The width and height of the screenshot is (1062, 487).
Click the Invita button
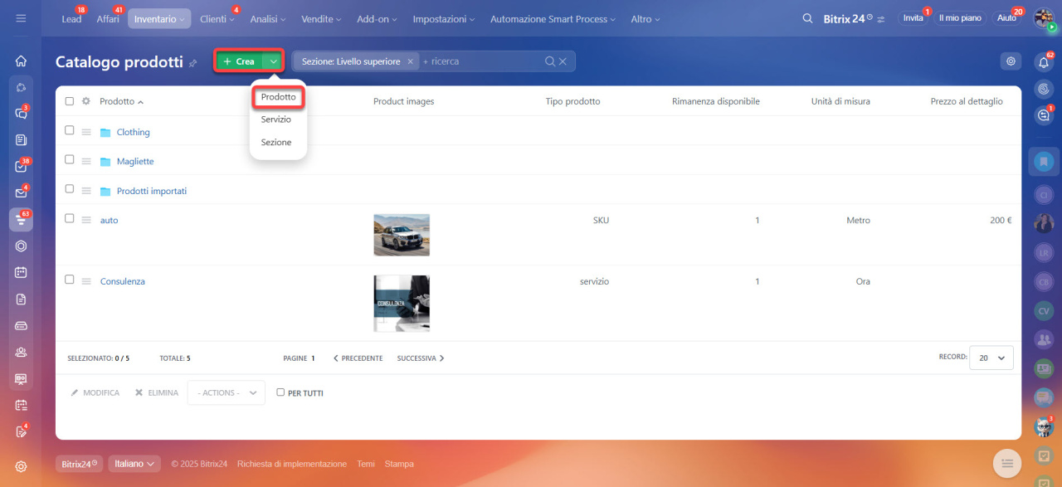click(913, 18)
